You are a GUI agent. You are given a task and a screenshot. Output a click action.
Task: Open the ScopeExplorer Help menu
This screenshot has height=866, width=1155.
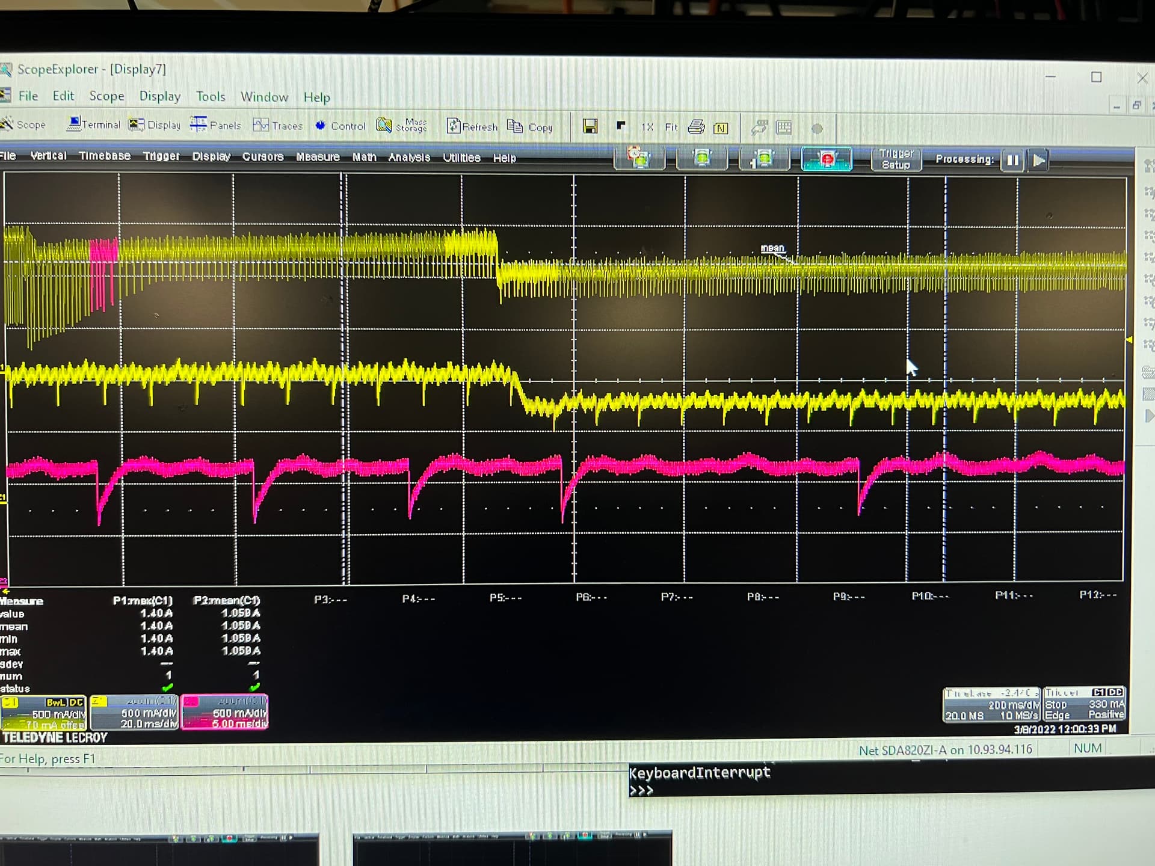316,97
